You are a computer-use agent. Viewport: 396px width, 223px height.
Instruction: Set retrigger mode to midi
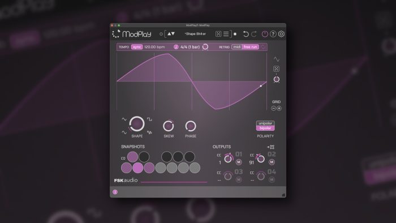[x=237, y=47]
